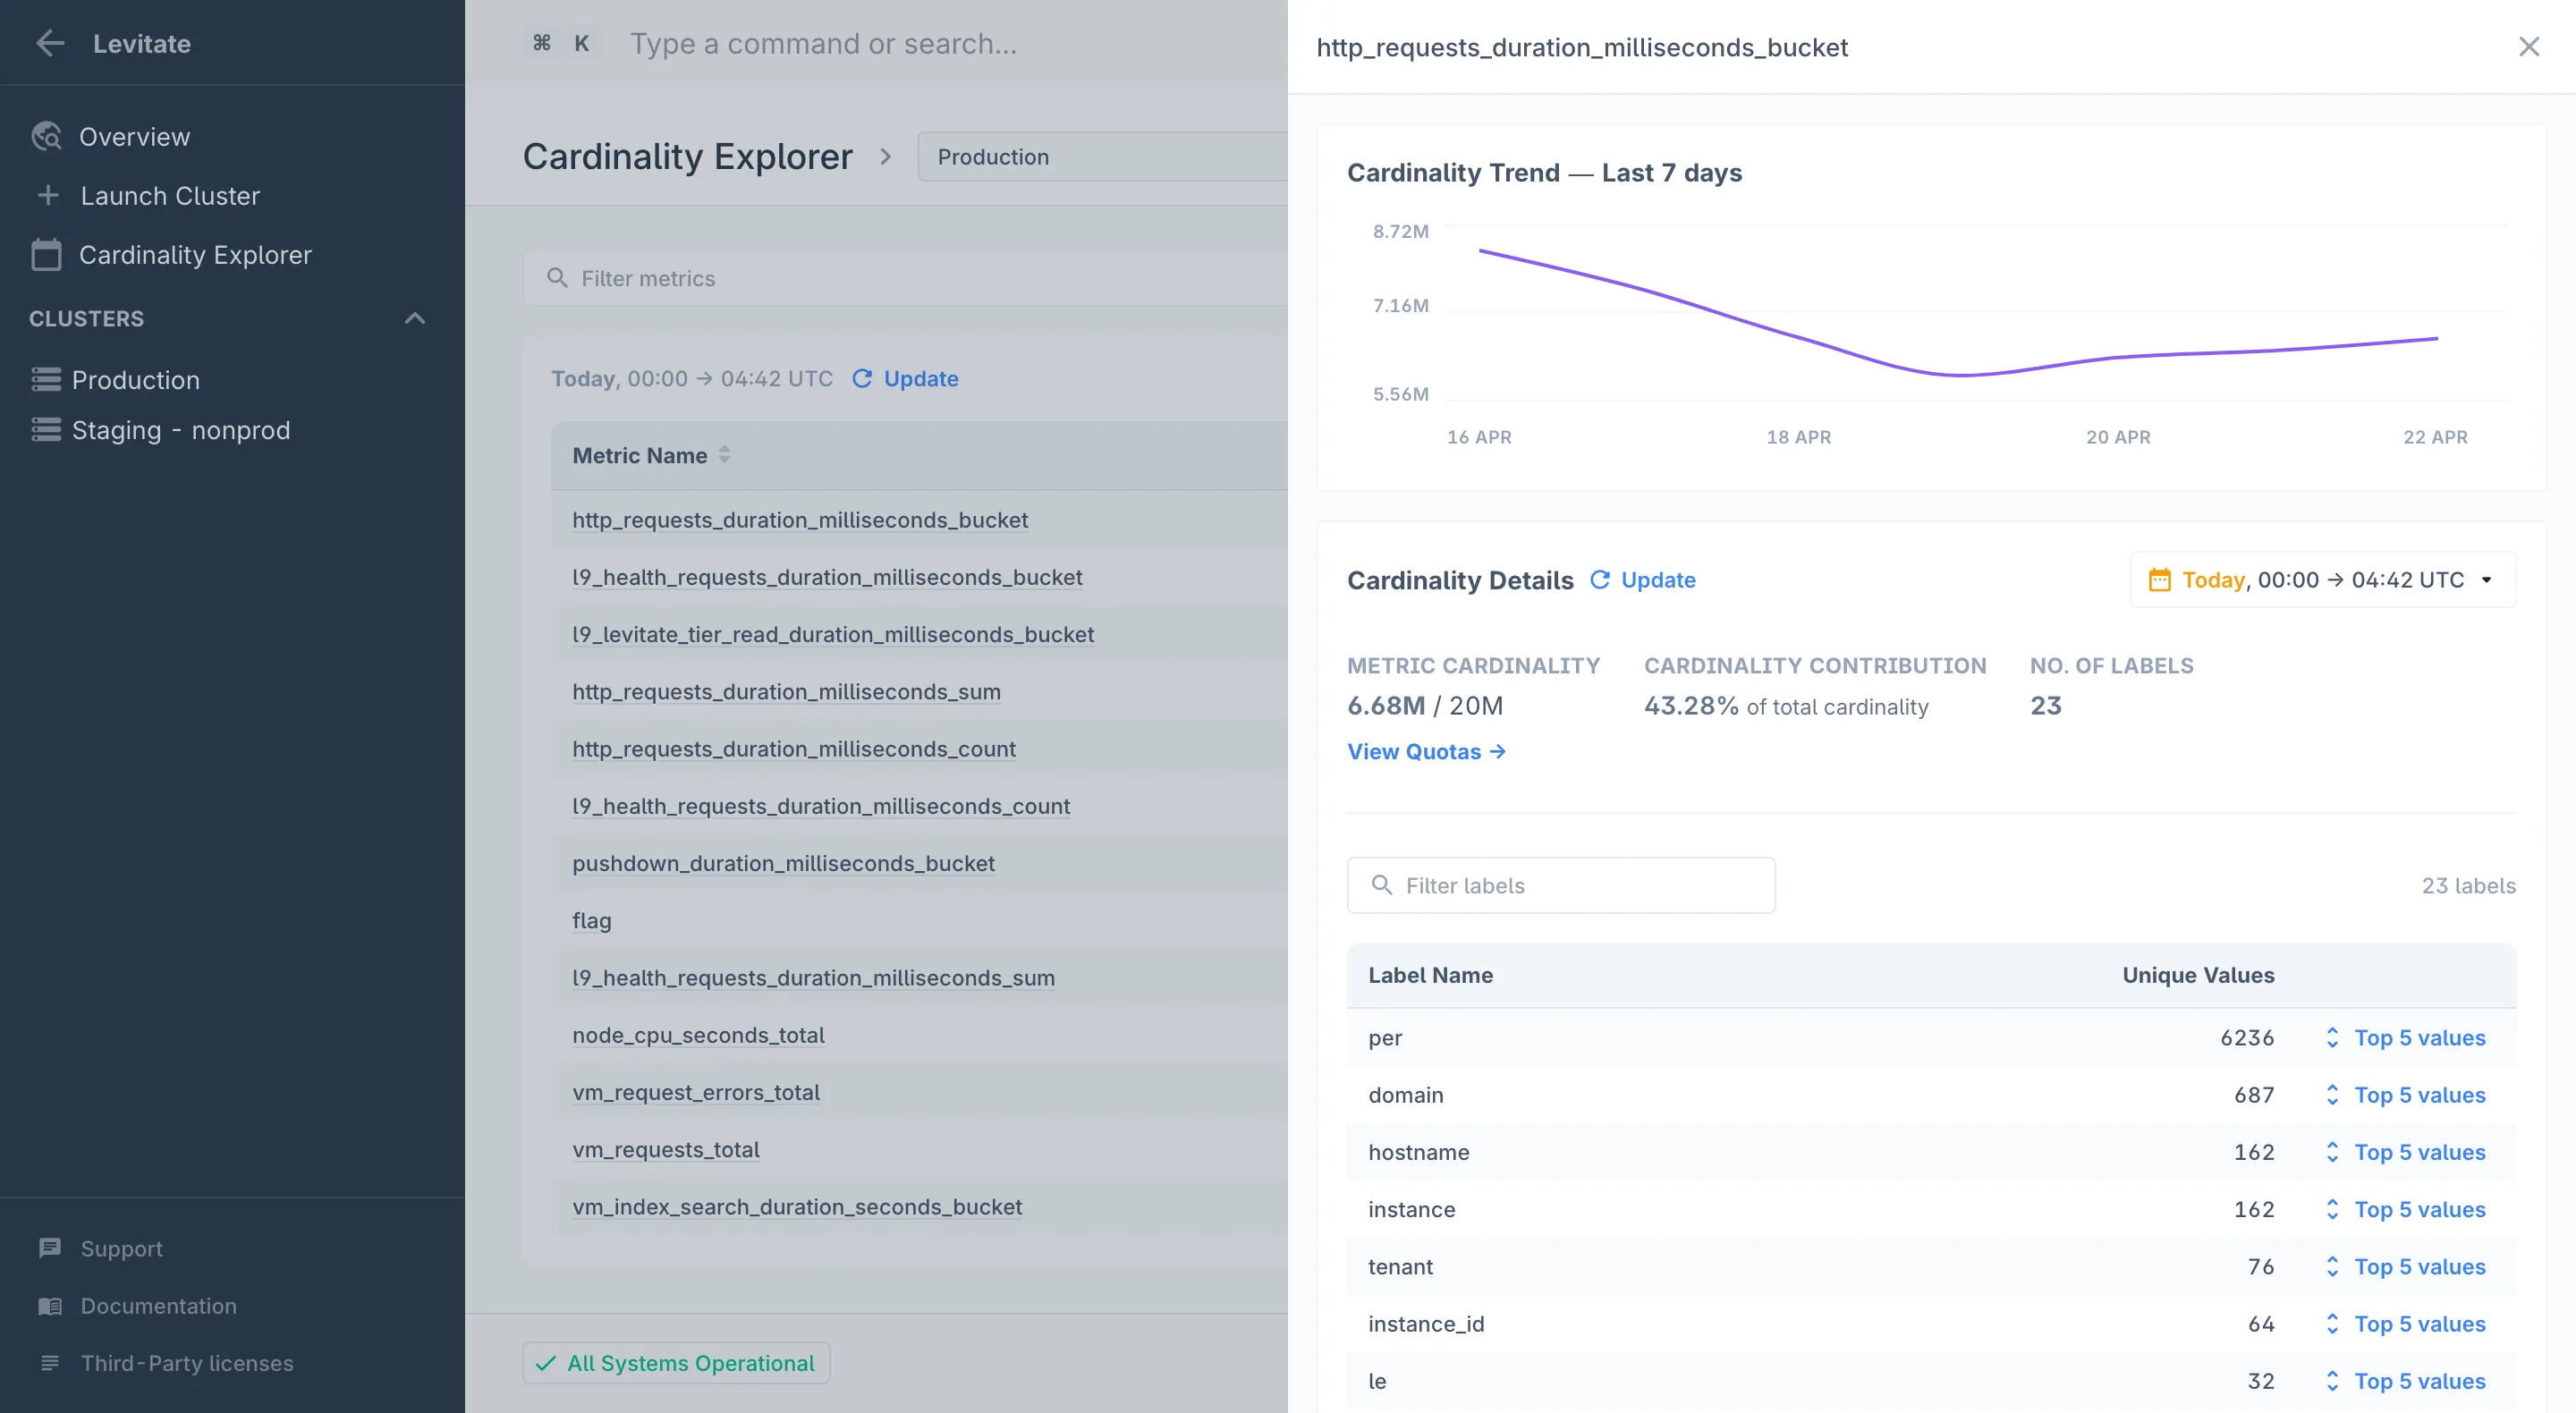Open the Support link

point(121,1248)
